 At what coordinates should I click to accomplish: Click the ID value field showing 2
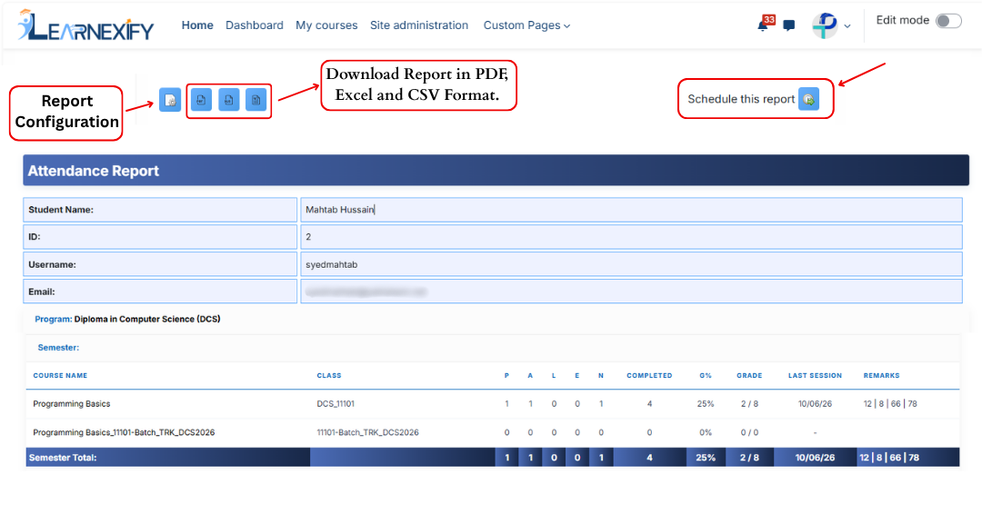(631, 237)
